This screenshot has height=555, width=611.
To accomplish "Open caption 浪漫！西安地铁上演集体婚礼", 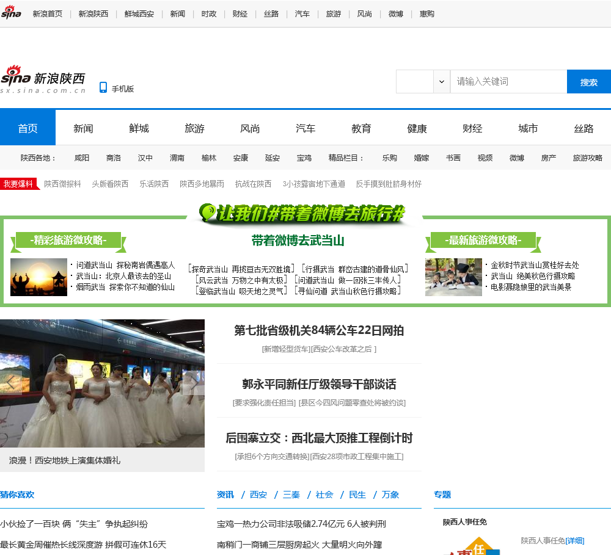I will click(65, 460).
